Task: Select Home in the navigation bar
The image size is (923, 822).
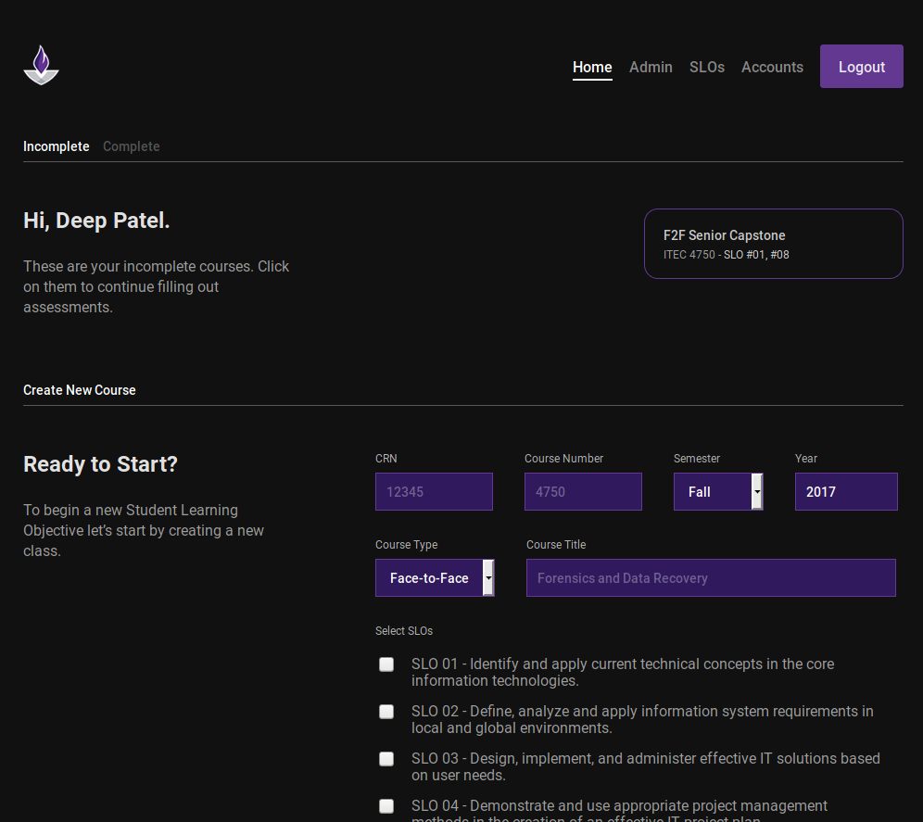Action: (x=592, y=67)
